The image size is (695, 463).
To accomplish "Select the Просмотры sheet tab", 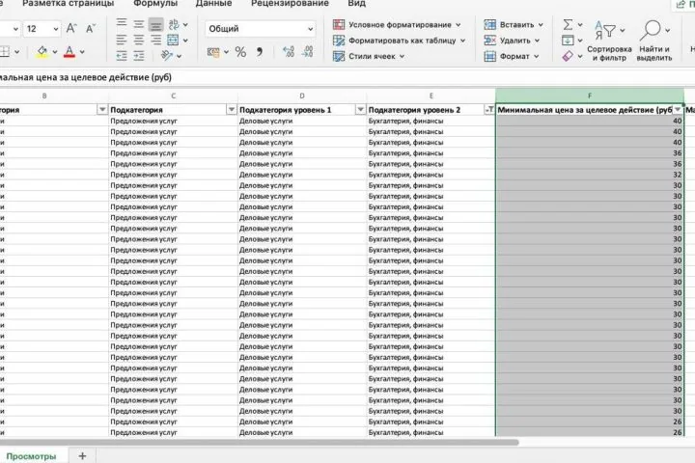I will tap(32, 456).
